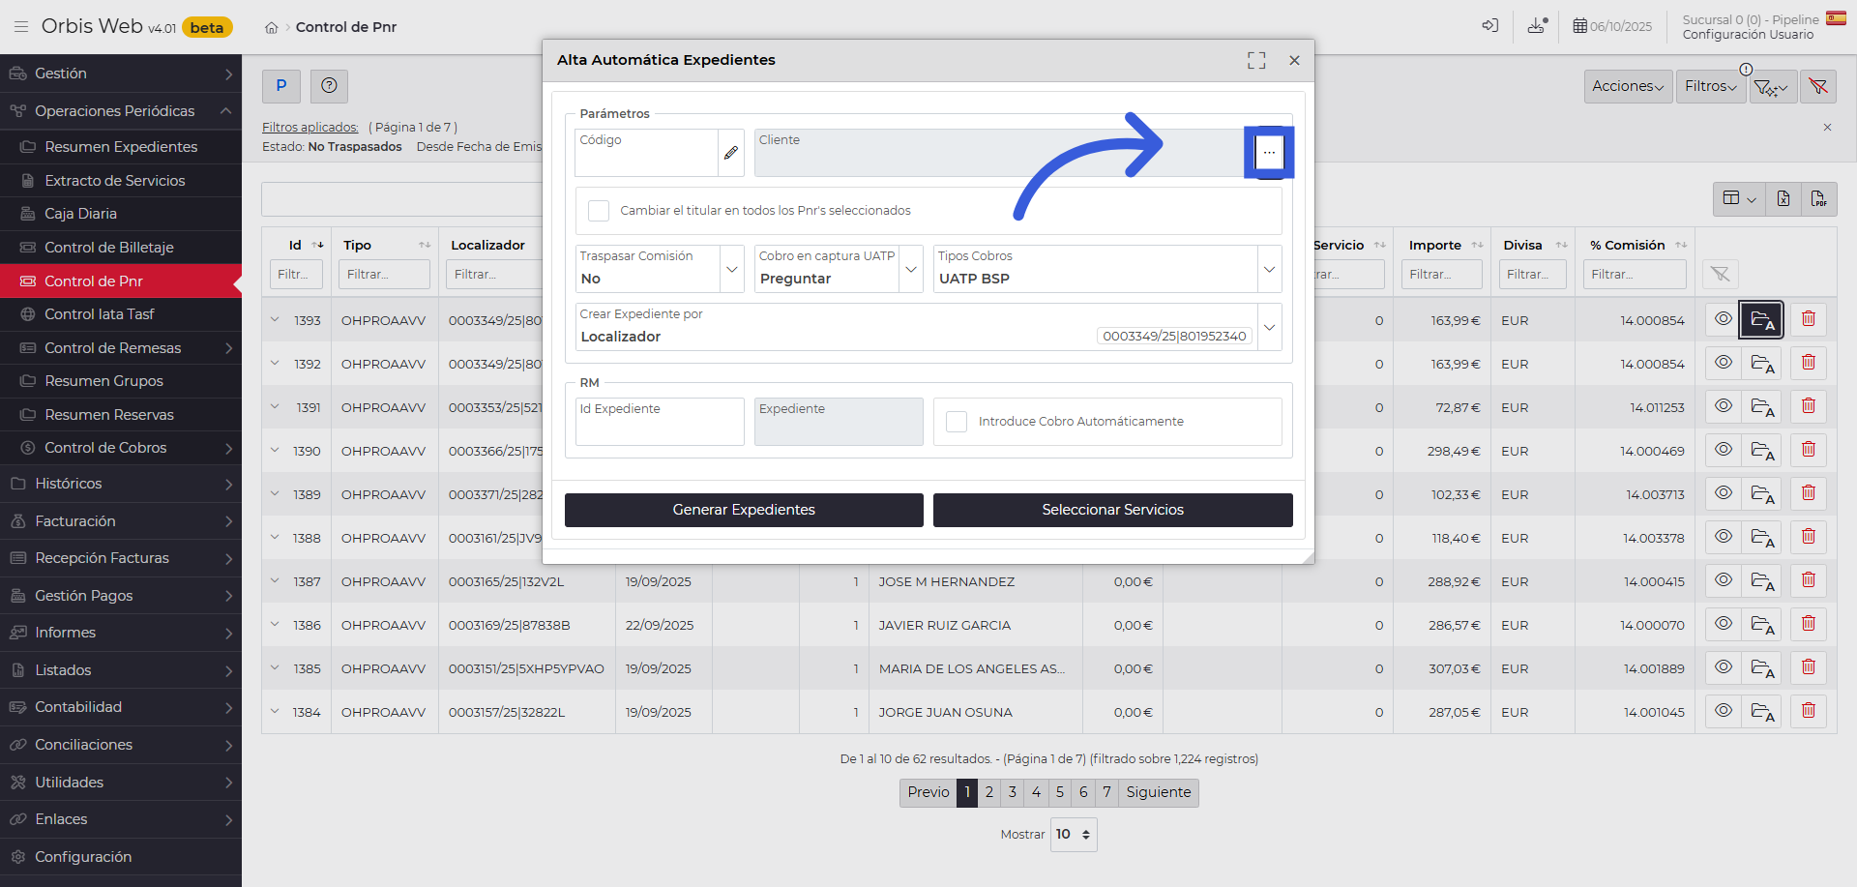The image size is (1857, 887).
Task: Expand the Tipos Cobros UATP BSP dropdown
Action: 1269,268
